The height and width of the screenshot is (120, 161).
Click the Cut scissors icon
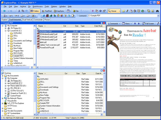click(x=19, y=11)
